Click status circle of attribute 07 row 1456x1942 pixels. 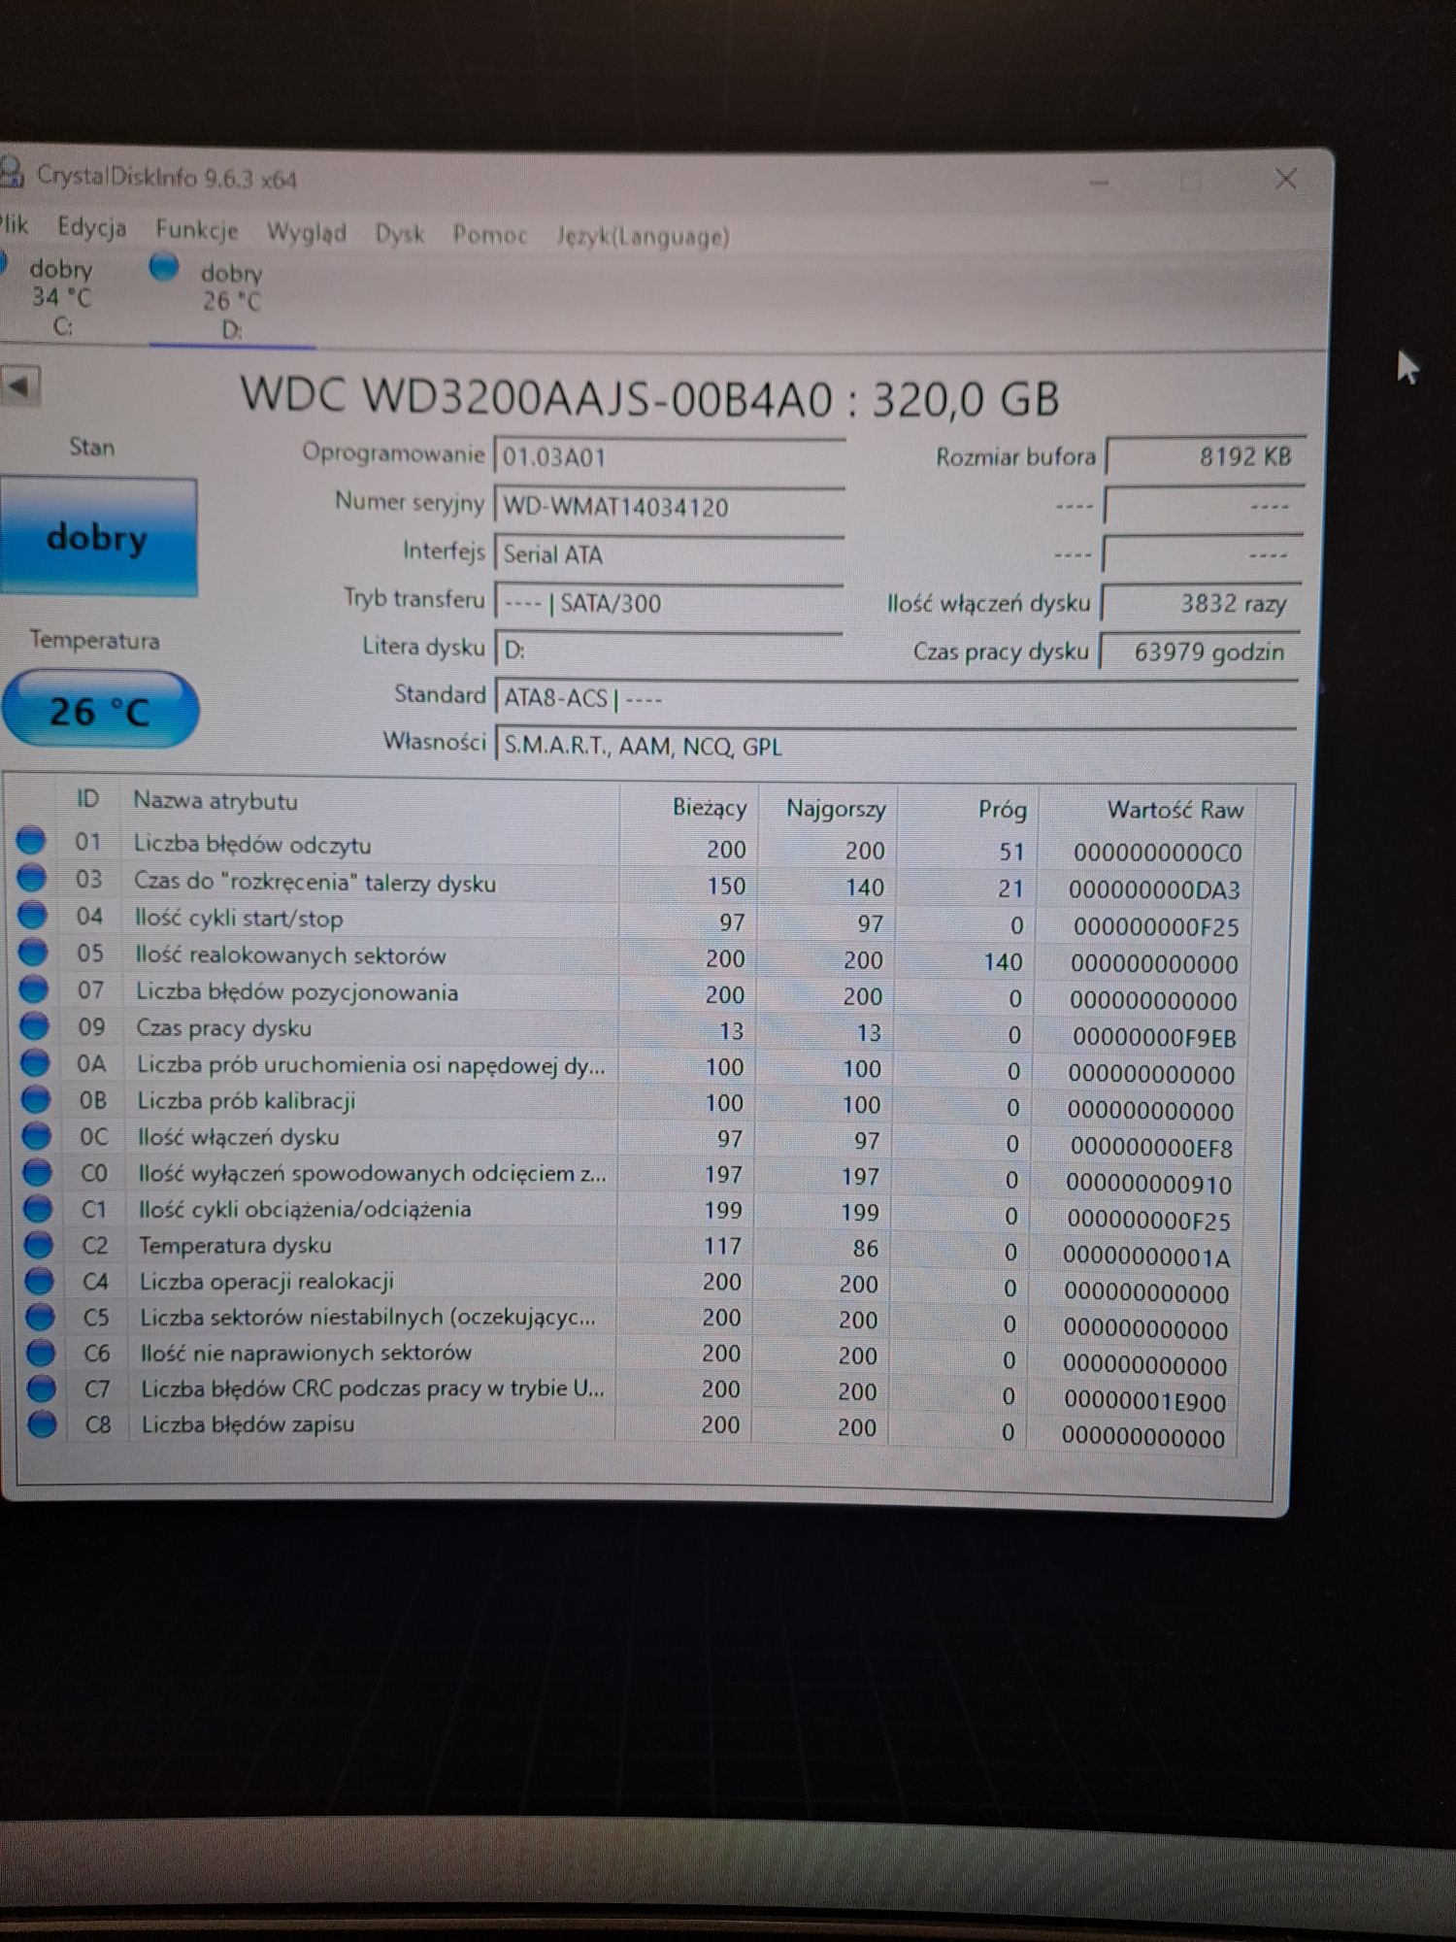[34, 988]
